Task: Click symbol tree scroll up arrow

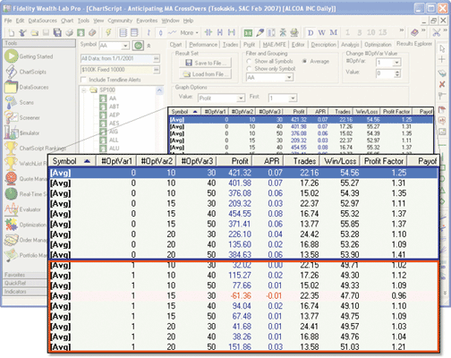Action: [x=159, y=90]
